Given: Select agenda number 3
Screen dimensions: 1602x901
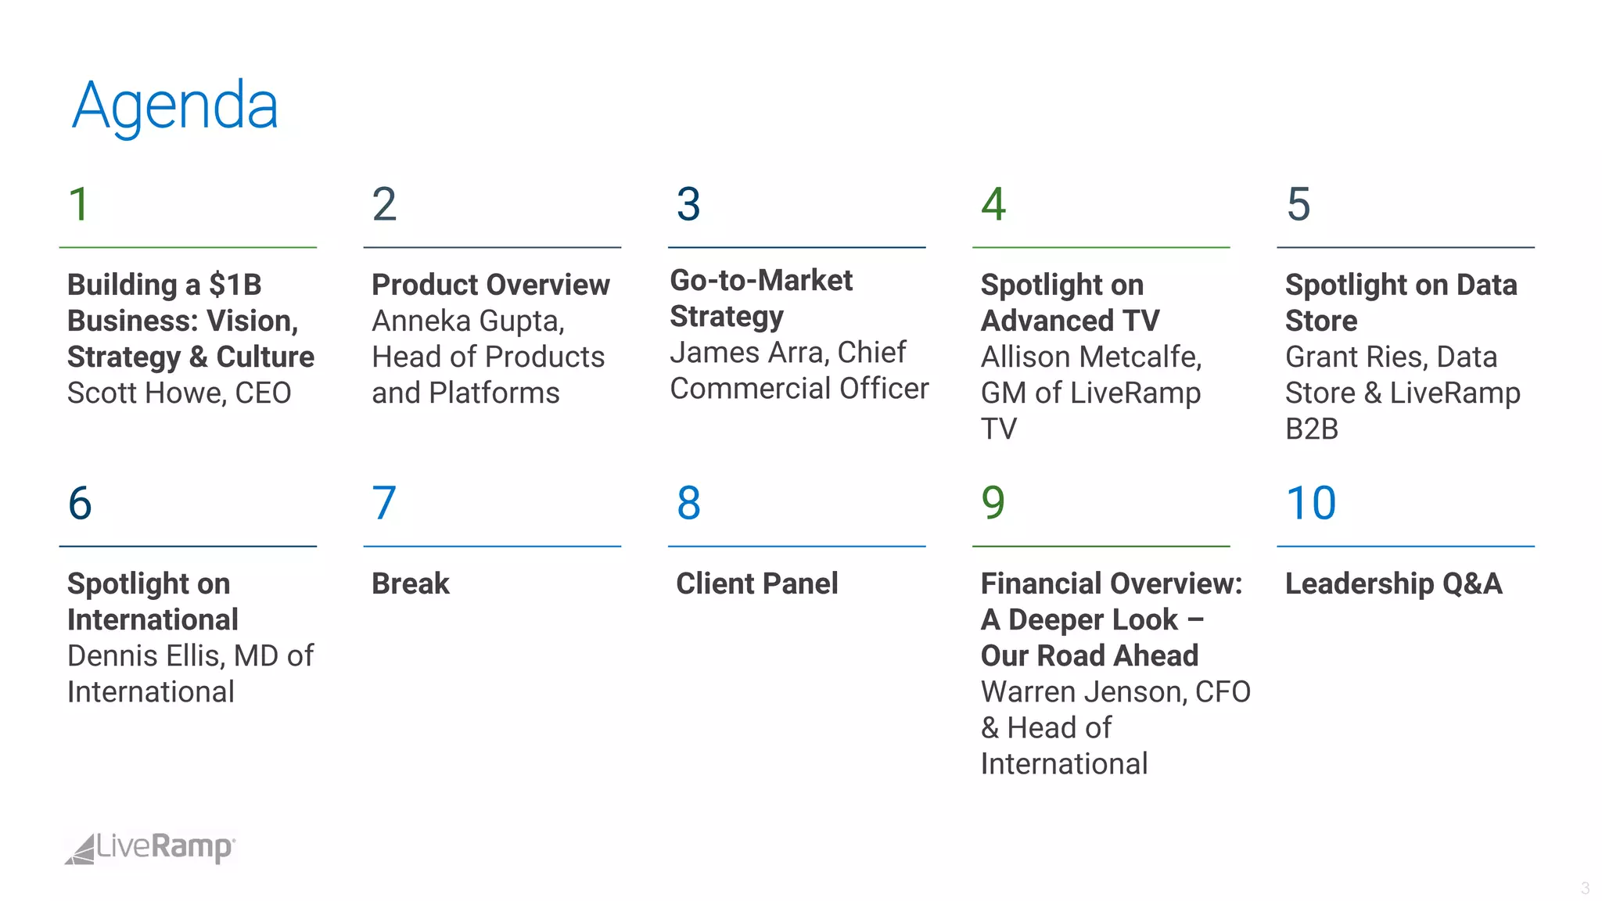Looking at the screenshot, I should click(688, 204).
